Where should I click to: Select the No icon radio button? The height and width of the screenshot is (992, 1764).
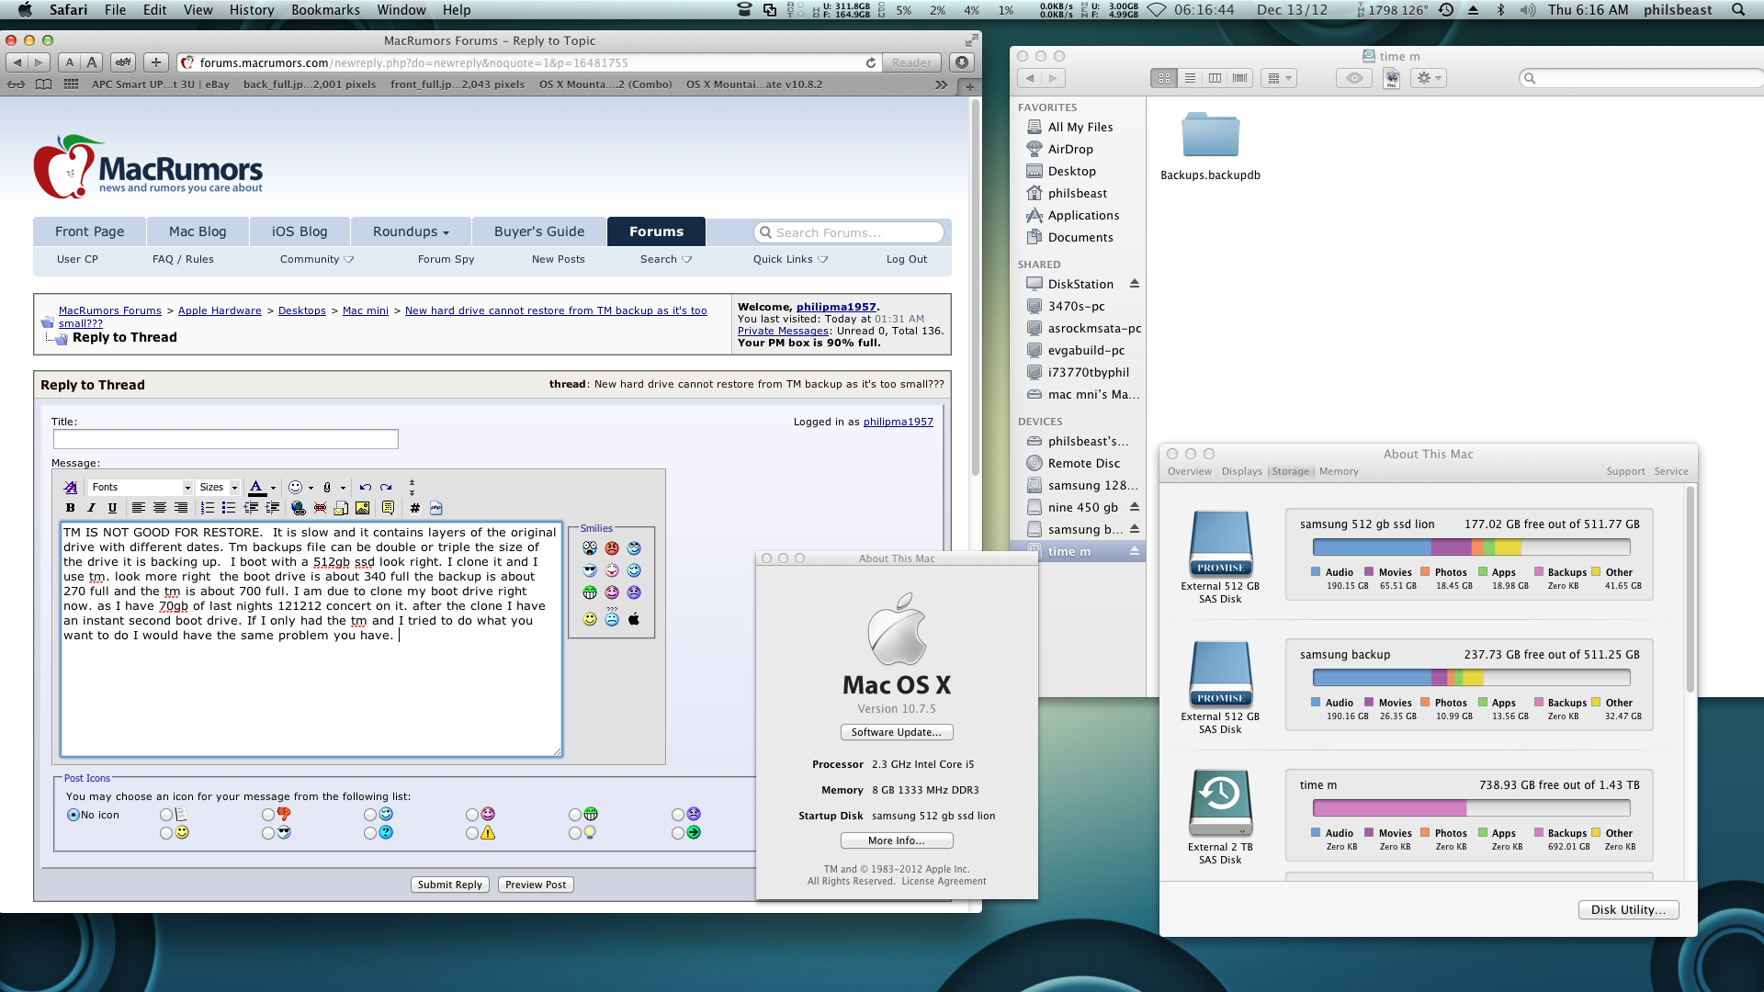click(x=73, y=815)
